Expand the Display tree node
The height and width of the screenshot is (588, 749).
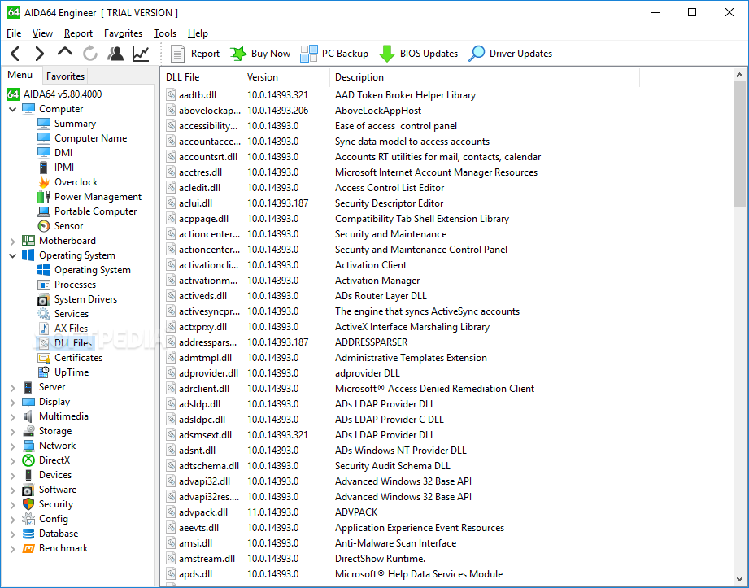pyautogui.click(x=12, y=403)
